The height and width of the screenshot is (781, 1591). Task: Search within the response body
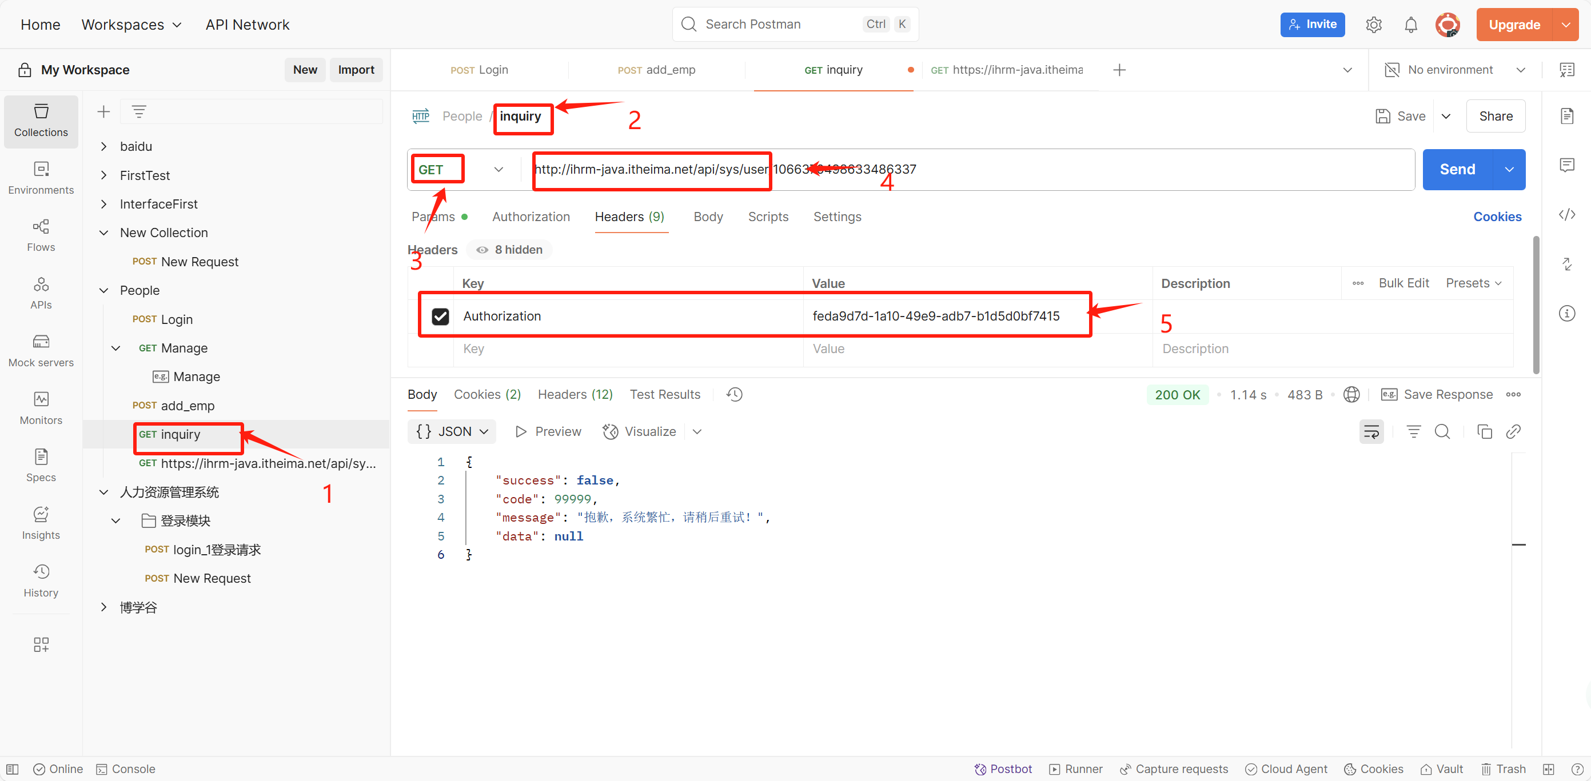pyautogui.click(x=1442, y=431)
